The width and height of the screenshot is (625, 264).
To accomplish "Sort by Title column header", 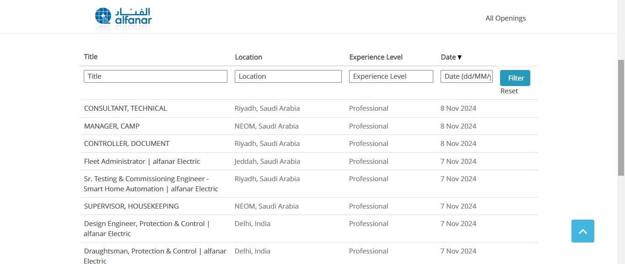I will click(x=91, y=57).
